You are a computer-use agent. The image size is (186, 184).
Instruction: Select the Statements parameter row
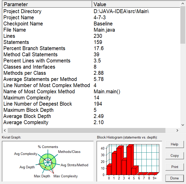click(91, 42)
